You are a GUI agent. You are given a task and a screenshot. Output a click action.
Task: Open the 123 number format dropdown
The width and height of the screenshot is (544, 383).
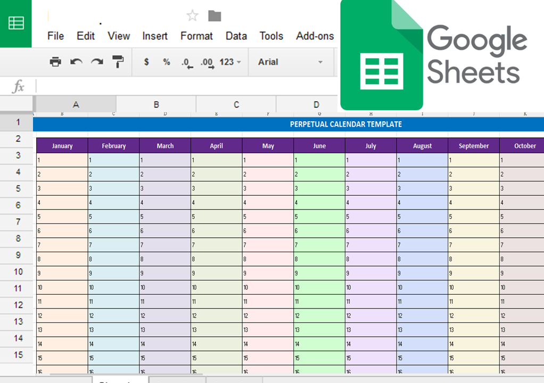[x=230, y=62]
